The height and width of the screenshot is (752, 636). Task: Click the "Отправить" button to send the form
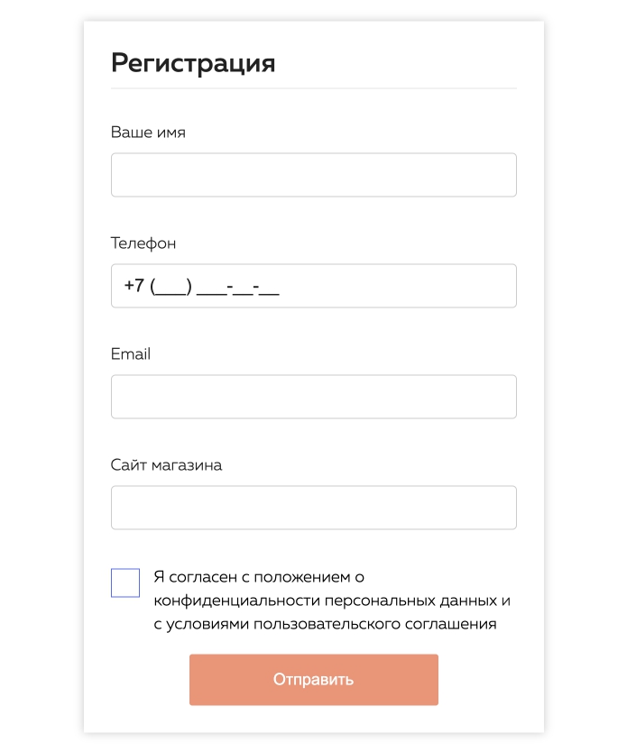[x=313, y=680]
